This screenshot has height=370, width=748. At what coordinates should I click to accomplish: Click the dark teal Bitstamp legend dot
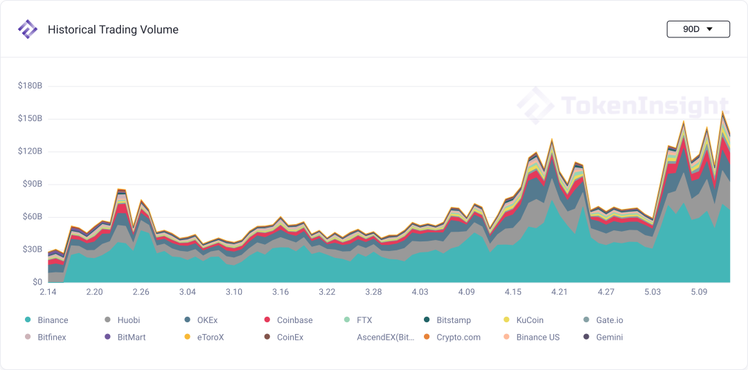coord(427,320)
